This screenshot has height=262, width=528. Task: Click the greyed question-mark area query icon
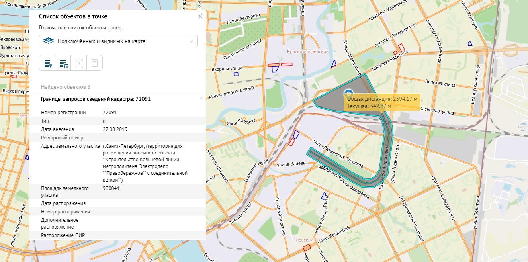pos(79,63)
